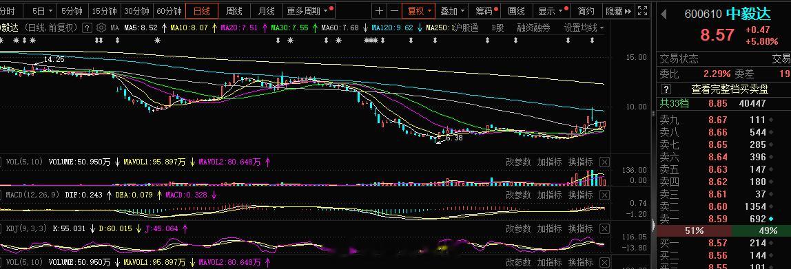791x269 pixels.
Task: Close the KDJ(9,3,3) indicator panel
Action: coord(604,228)
